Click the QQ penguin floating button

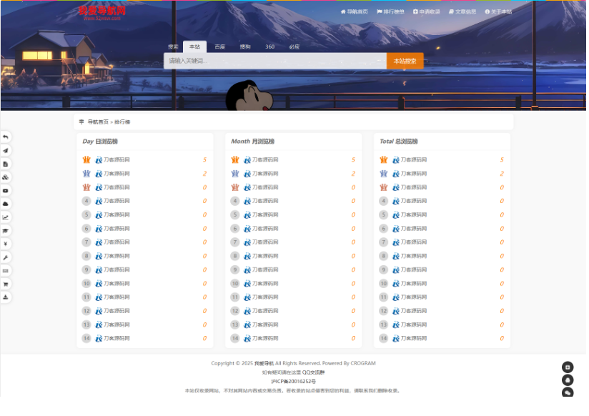point(568,380)
